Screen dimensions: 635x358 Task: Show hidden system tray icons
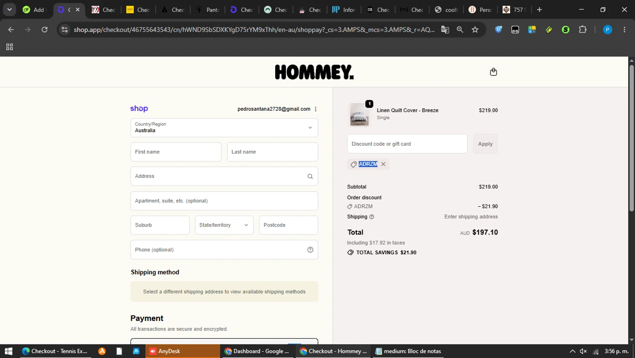coord(572,351)
